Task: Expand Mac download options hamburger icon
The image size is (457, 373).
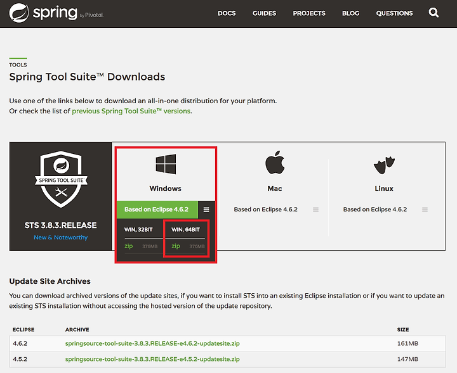Action: [x=315, y=210]
